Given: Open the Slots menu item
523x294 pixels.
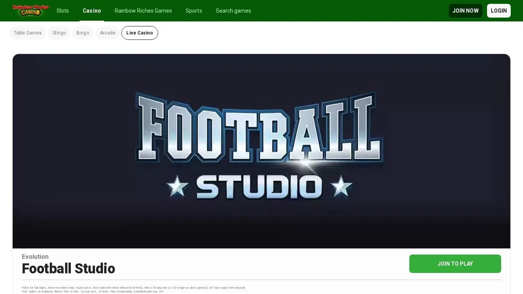Looking at the screenshot, I should 63,11.
